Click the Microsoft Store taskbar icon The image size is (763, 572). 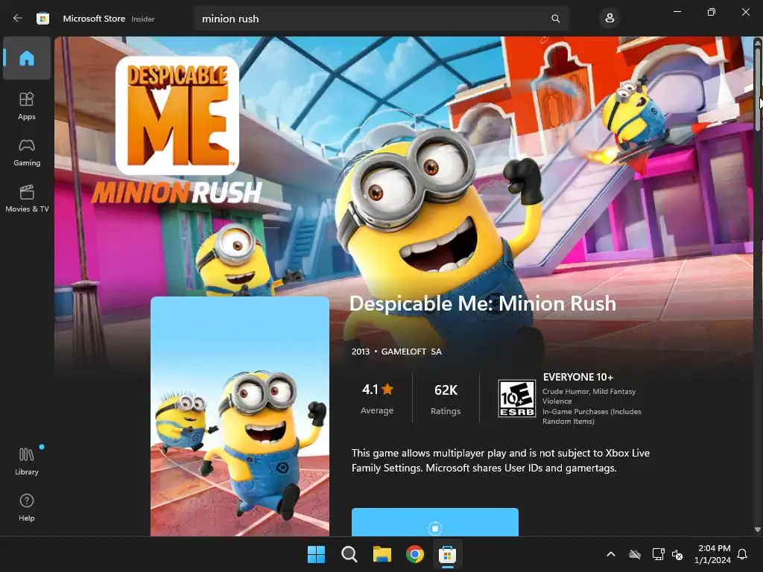pyautogui.click(x=447, y=554)
